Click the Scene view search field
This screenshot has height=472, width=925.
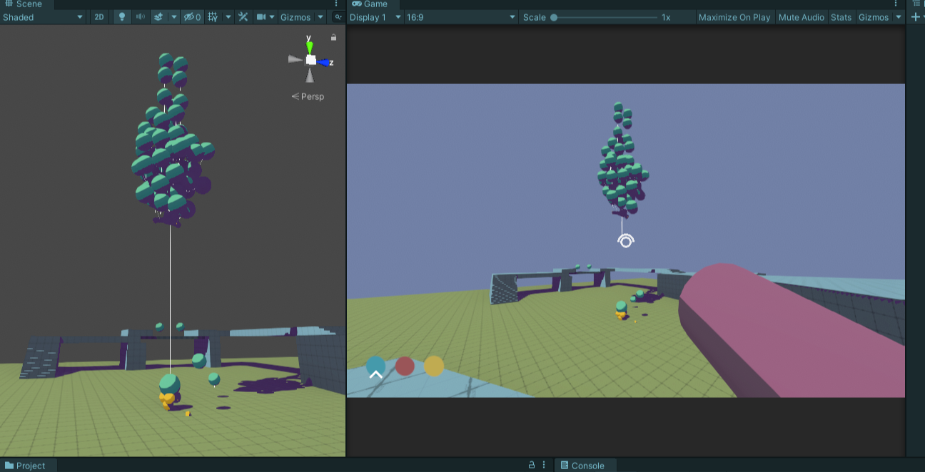pyautogui.click(x=338, y=17)
